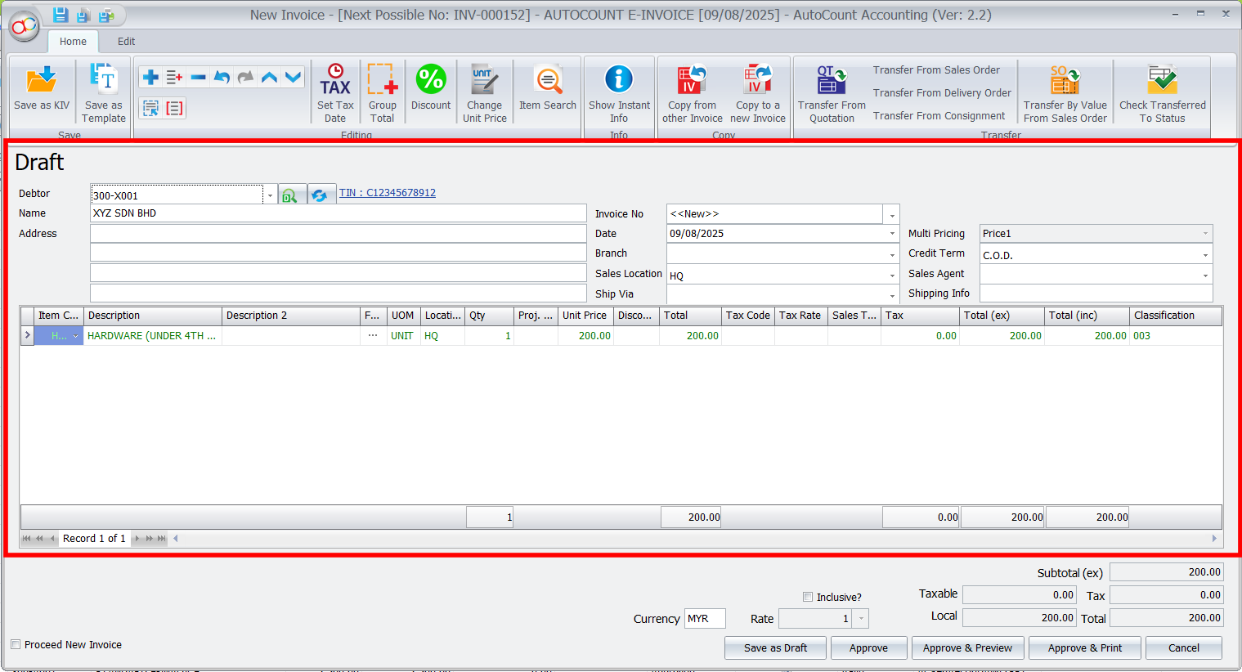The width and height of the screenshot is (1242, 672).
Task: Open the Sales Agent dropdown
Action: click(x=1204, y=276)
